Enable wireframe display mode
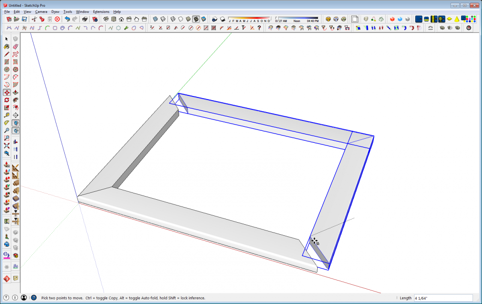This screenshot has width=482, height=304. (x=172, y=19)
